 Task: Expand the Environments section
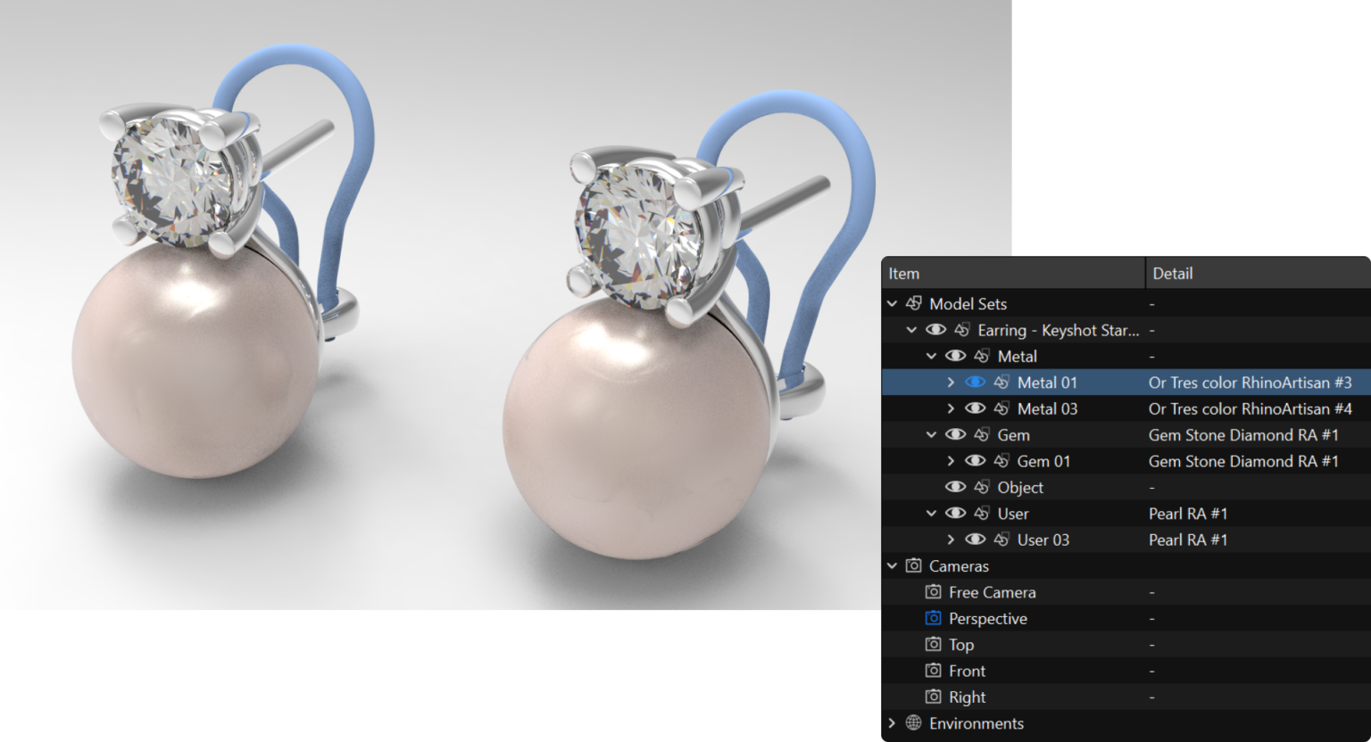pos(892,723)
